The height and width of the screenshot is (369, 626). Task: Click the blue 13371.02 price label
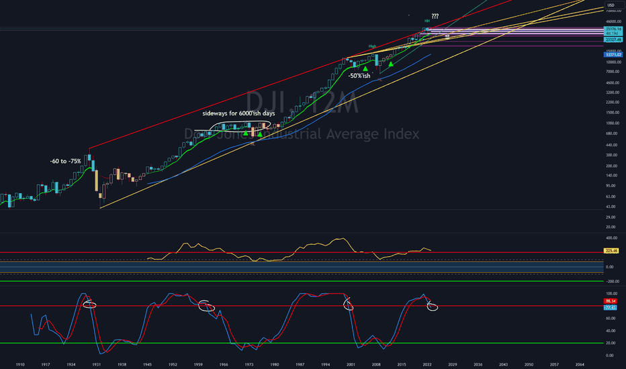(613, 54)
